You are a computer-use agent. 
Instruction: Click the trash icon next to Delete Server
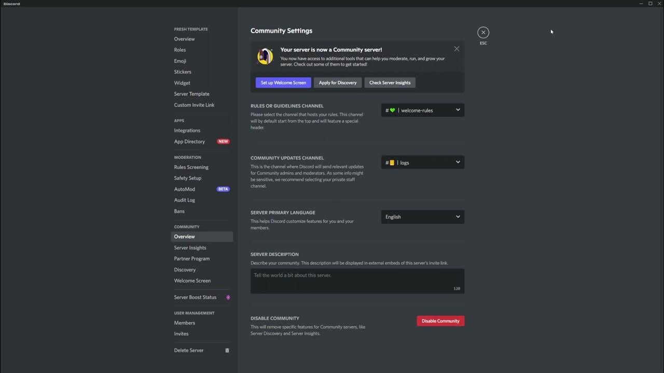pos(227,350)
